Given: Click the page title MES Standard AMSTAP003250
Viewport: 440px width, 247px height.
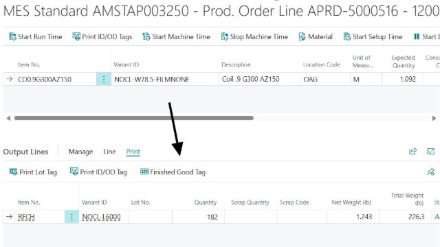Looking at the screenshot, I should 96,11.
